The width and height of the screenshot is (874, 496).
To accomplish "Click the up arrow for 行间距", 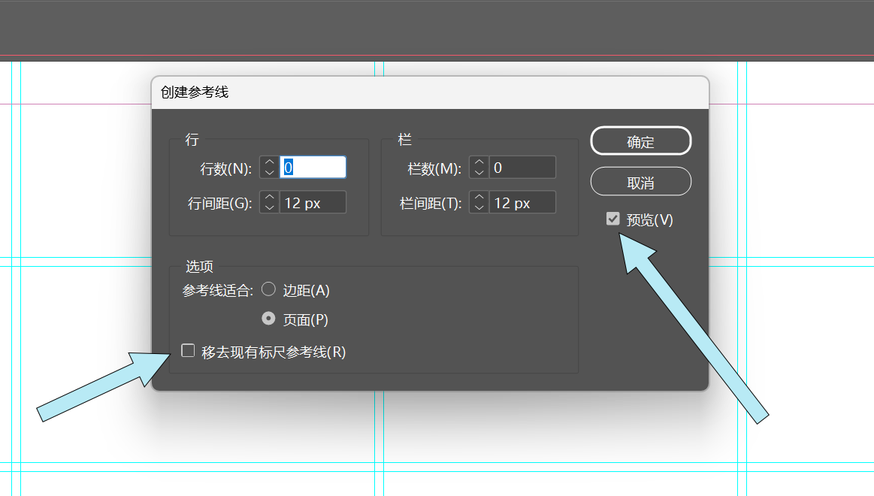I will (x=269, y=197).
